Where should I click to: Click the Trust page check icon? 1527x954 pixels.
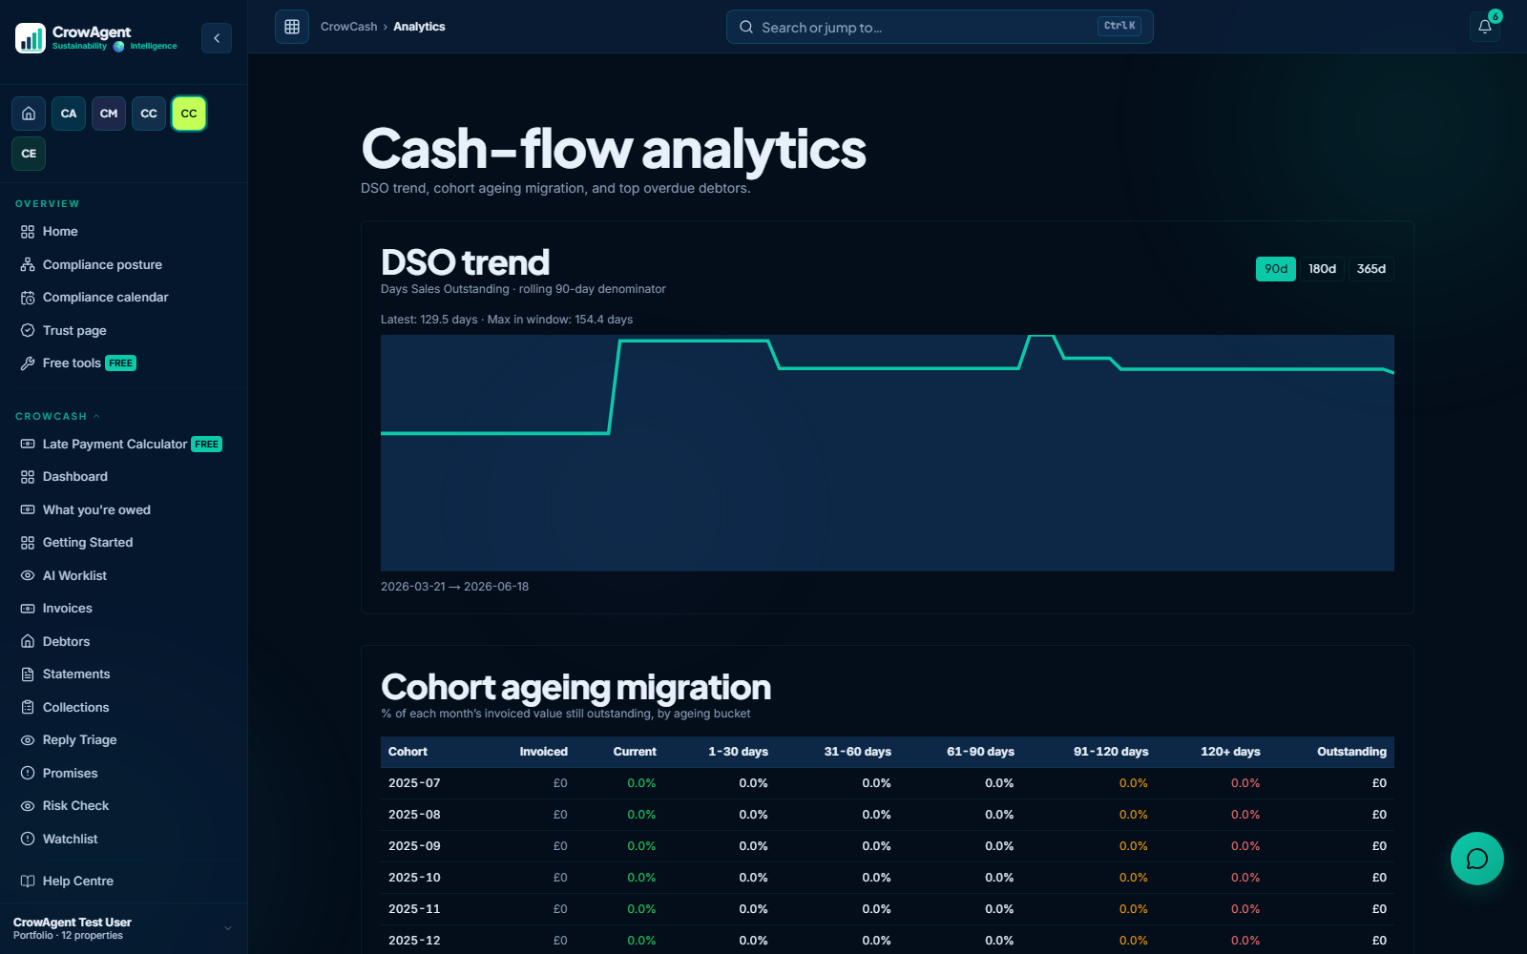tap(28, 330)
